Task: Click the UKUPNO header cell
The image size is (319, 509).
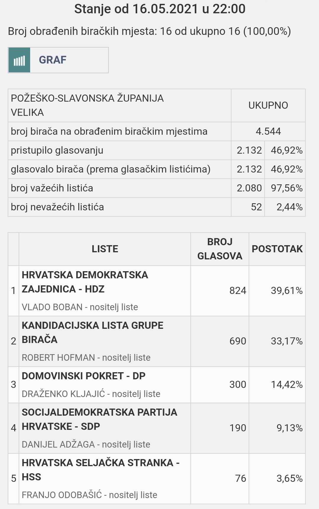Action: point(268,105)
